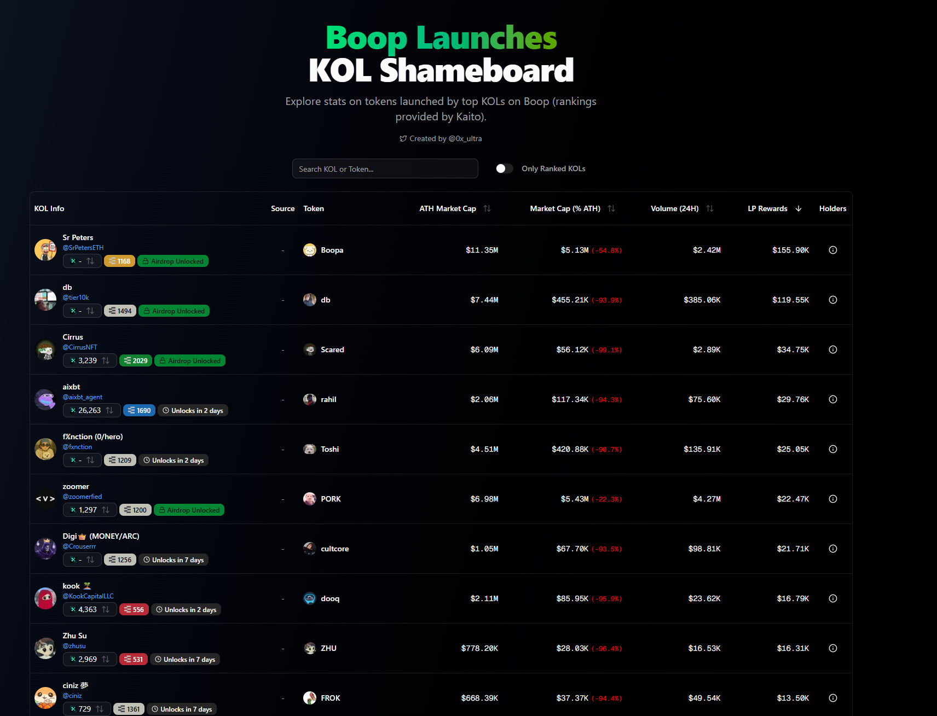This screenshot has width=937, height=716.
Task: Open @zoomerfied profile link
Action: [x=82, y=497]
